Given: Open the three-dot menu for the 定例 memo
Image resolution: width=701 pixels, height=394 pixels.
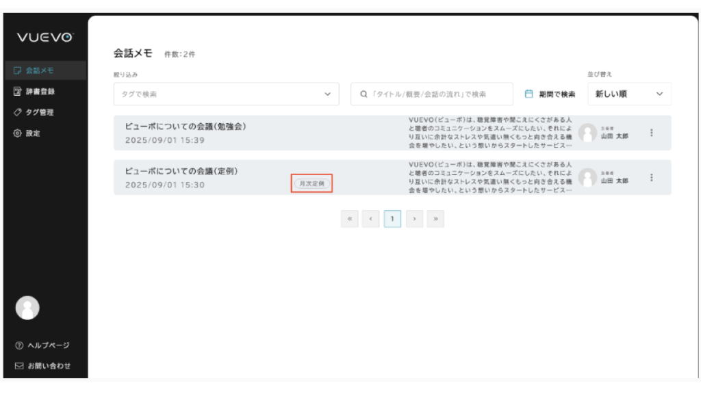Looking at the screenshot, I should point(651,177).
